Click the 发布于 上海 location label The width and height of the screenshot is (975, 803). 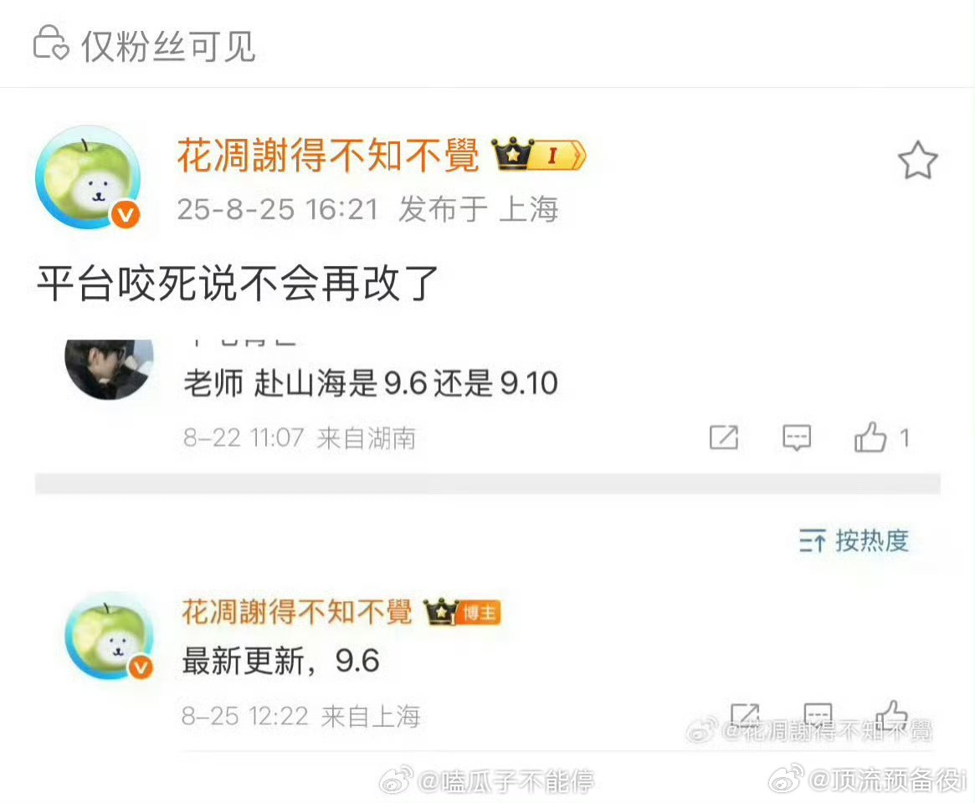(x=478, y=209)
